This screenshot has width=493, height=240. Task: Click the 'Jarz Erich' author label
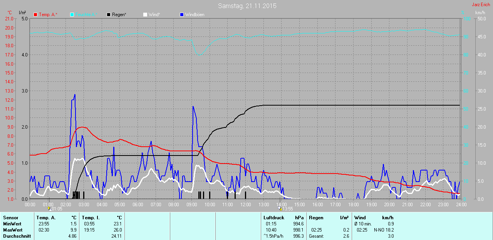pos(481,5)
